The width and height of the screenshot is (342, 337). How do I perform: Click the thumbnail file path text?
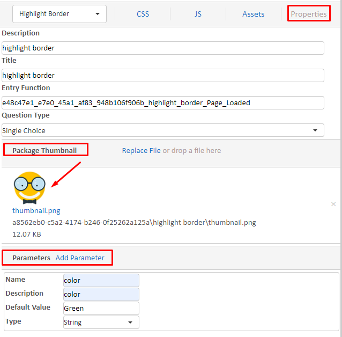[x=134, y=223]
